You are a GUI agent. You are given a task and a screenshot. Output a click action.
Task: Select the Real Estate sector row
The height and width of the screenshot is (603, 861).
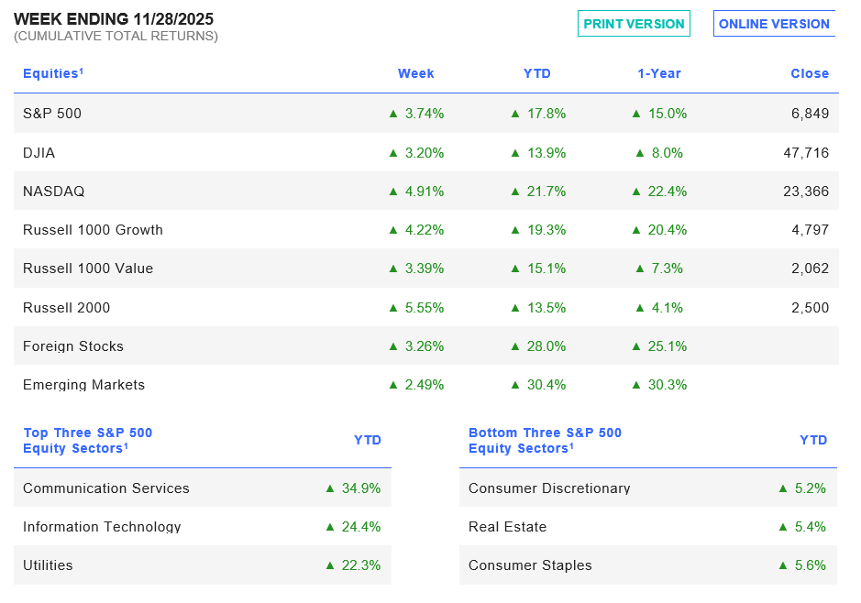coord(648,526)
